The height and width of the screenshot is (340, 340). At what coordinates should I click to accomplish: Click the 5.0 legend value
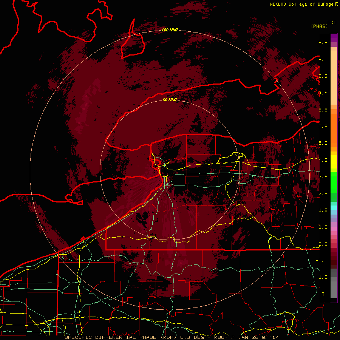(323, 143)
